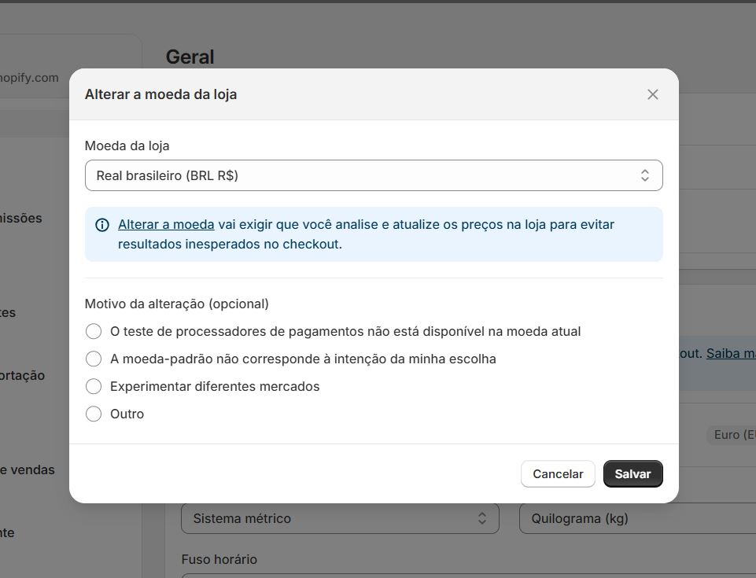Image resolution: width=756 pixels, height=578 pixels.
Task: Click the info icon in the blue banner
Action: click(102, 225)
